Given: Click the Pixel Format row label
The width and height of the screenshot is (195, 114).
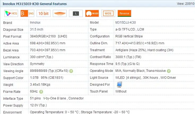Looking at the screenshot, I should tap(12, 37).
